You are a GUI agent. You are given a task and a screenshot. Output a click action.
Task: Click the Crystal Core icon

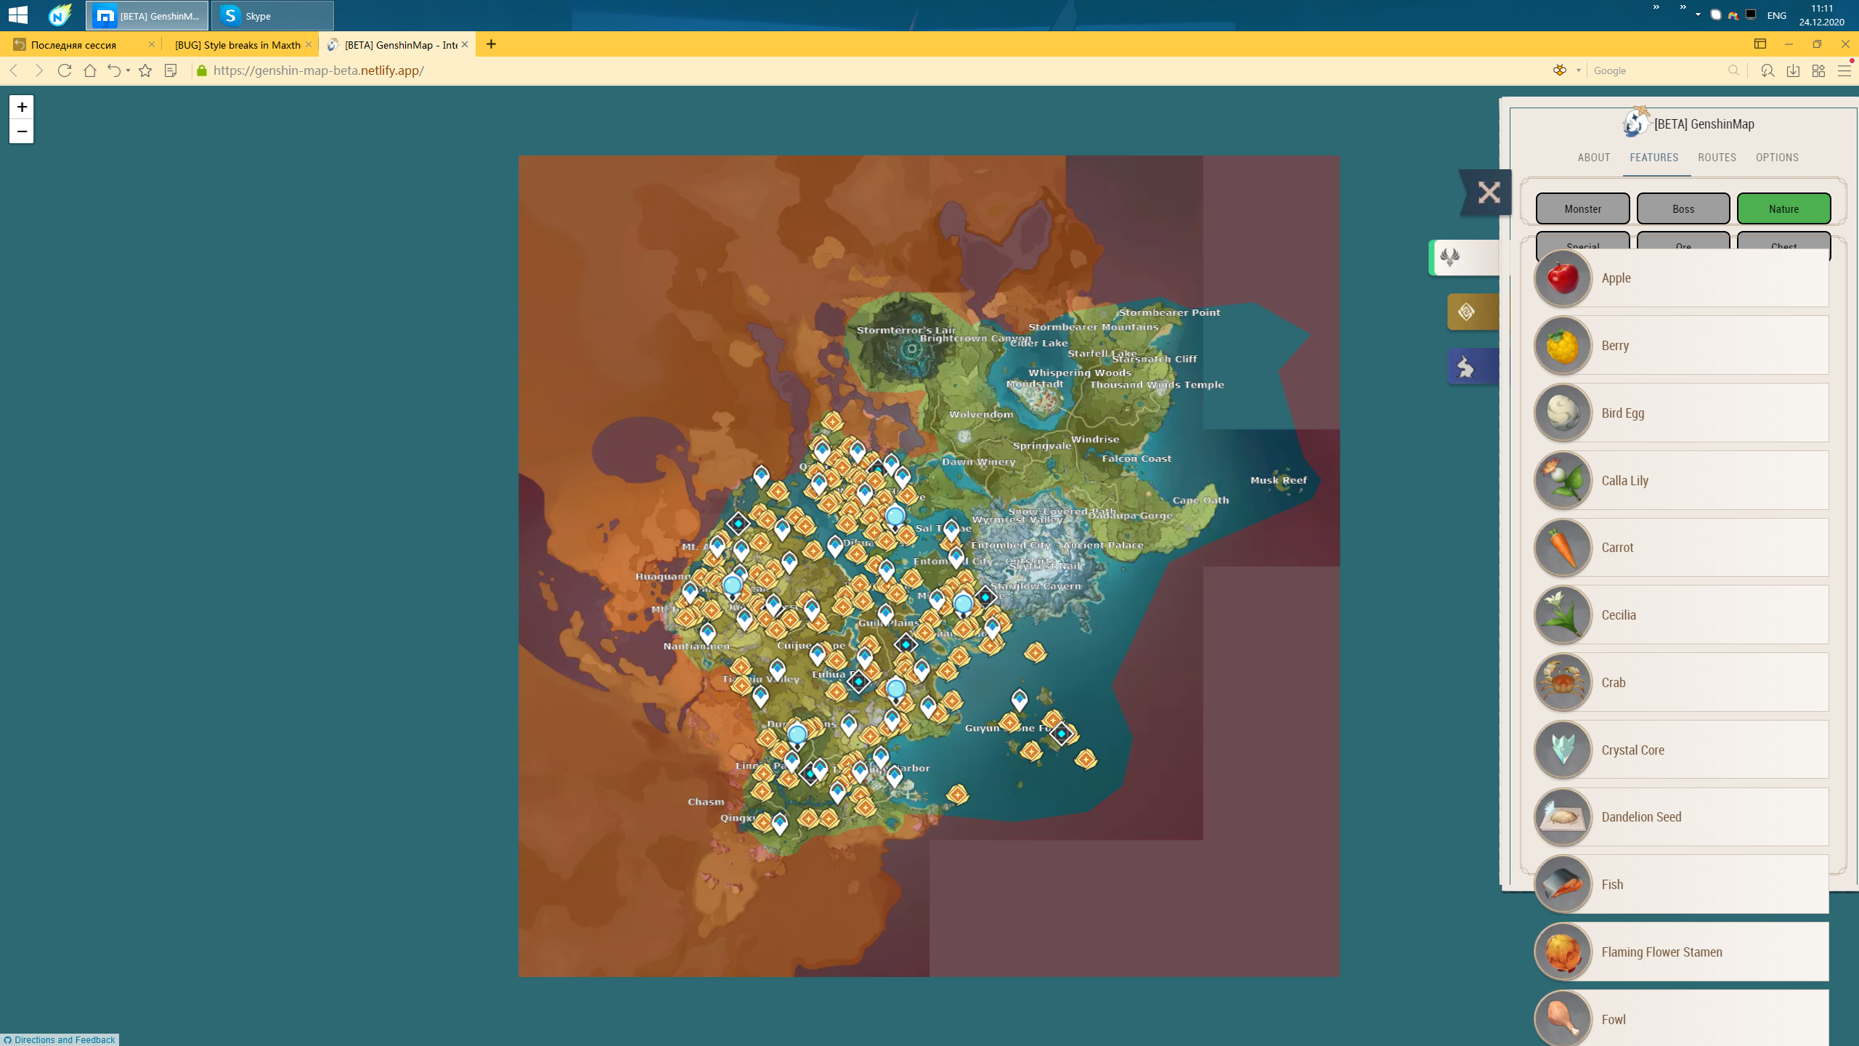pyautogui.click(x=1563, y=750)
